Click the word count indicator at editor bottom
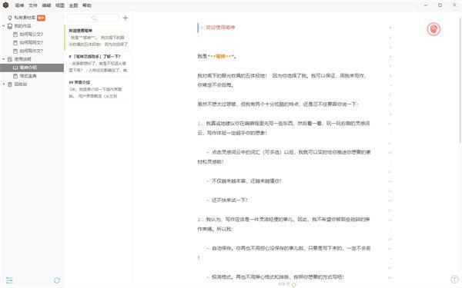 click(x=284, y=284)
